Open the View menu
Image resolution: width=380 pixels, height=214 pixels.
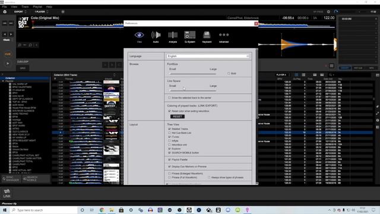[14, 7]
